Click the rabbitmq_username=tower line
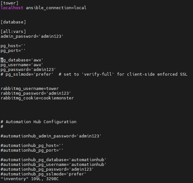 click(29, 88)
